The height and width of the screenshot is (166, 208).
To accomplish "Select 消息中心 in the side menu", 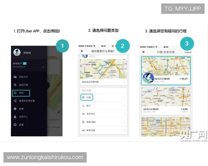I will (24, 117).
